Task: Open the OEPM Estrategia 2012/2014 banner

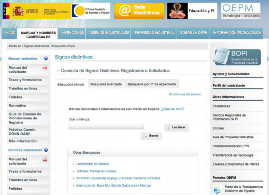Action: pos(241,11)
